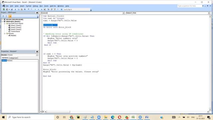
Task: Open Opera browser from taskbar
Action: click(x=119, y=117)
